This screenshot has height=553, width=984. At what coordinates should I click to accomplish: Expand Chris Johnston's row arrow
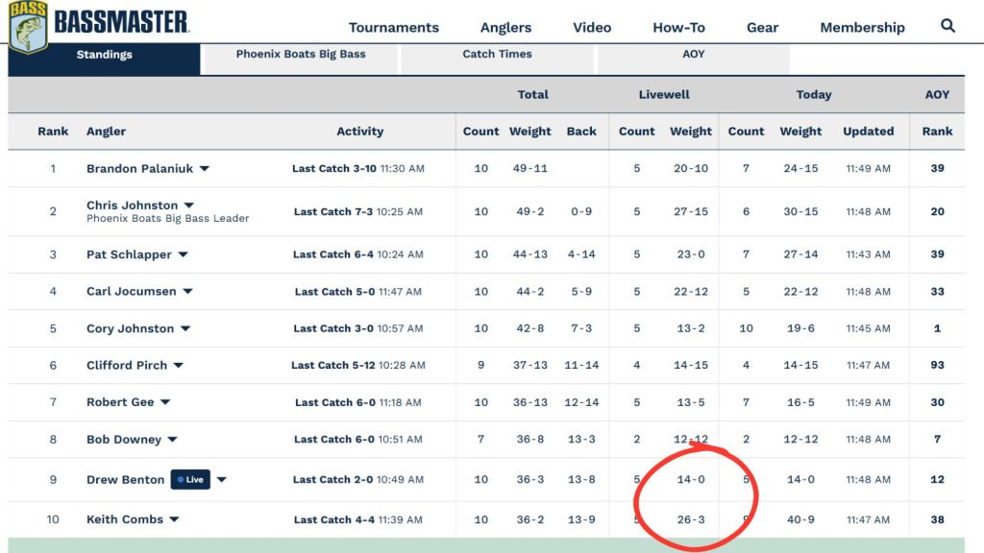189,205
